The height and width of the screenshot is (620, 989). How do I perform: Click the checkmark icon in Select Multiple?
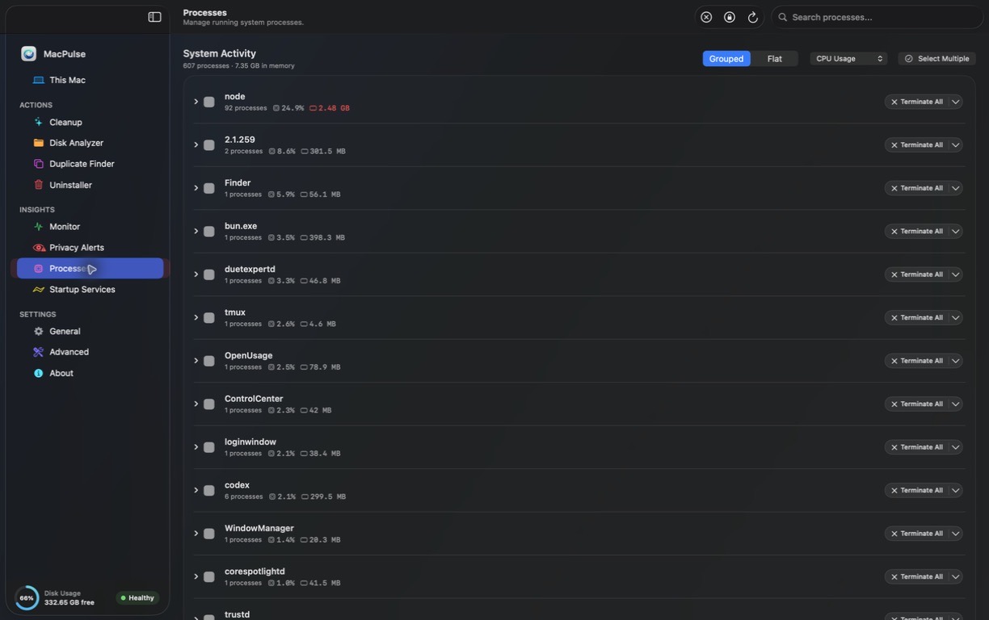point(908,59)
